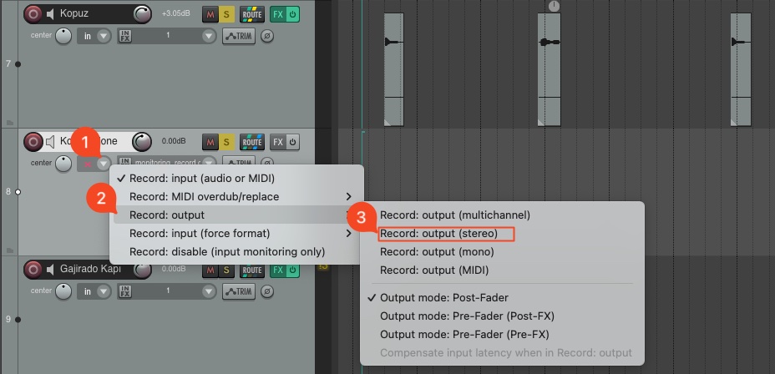Screen dimensions: 775x374
Task: Click the Kopuz track volume knob
Action: coord(144,14)
